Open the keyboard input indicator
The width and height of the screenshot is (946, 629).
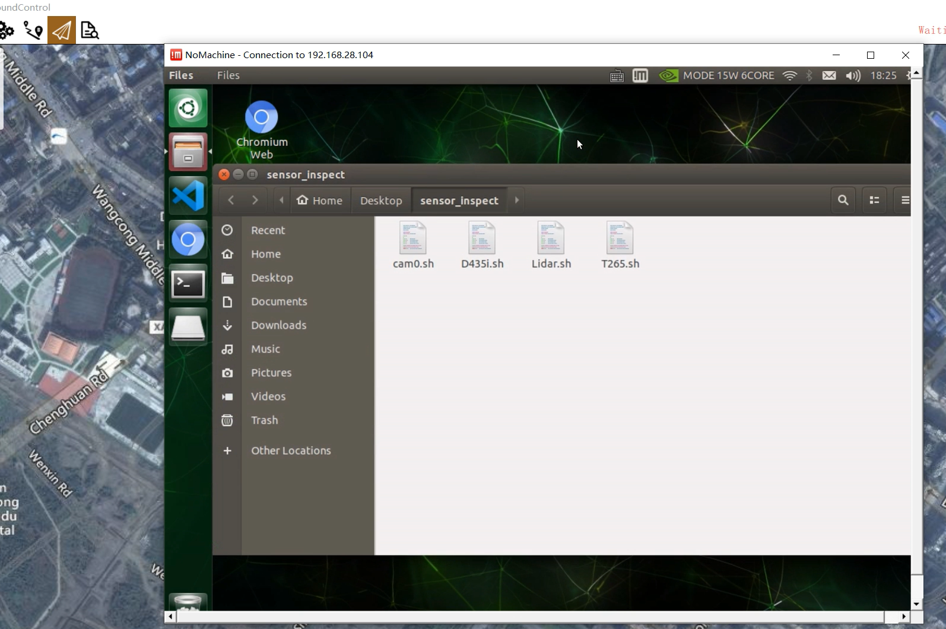coord(617,76)
